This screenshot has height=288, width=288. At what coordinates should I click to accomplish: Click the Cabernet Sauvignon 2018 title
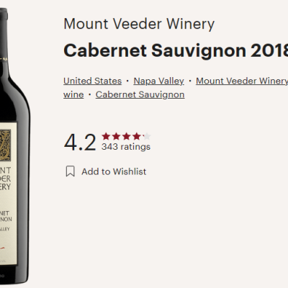point(176,50)
